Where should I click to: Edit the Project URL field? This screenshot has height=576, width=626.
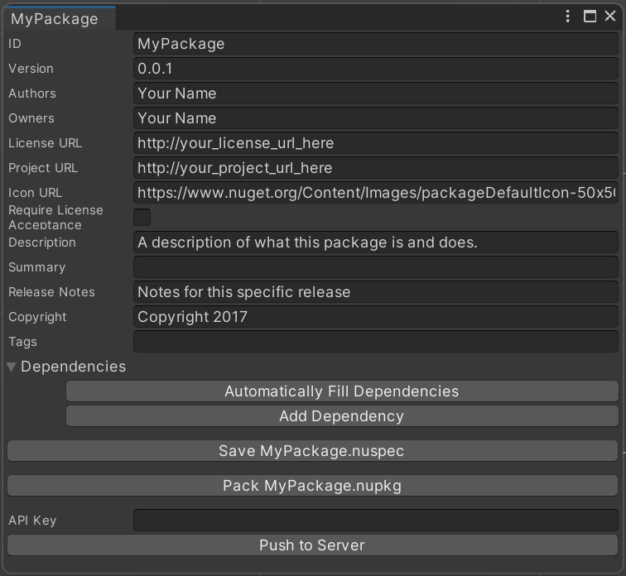pyautogui.click(x=376, y=168)
